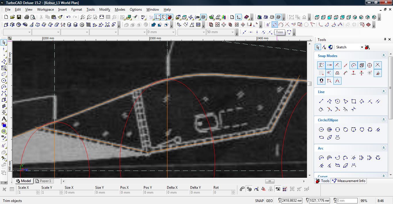The height and width of the screenshot is (204, 393).
Task: Open the Modify menu
Action: [105, 9]
